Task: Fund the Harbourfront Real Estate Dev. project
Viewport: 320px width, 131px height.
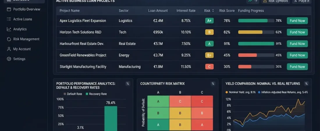Action: point(297,44)
